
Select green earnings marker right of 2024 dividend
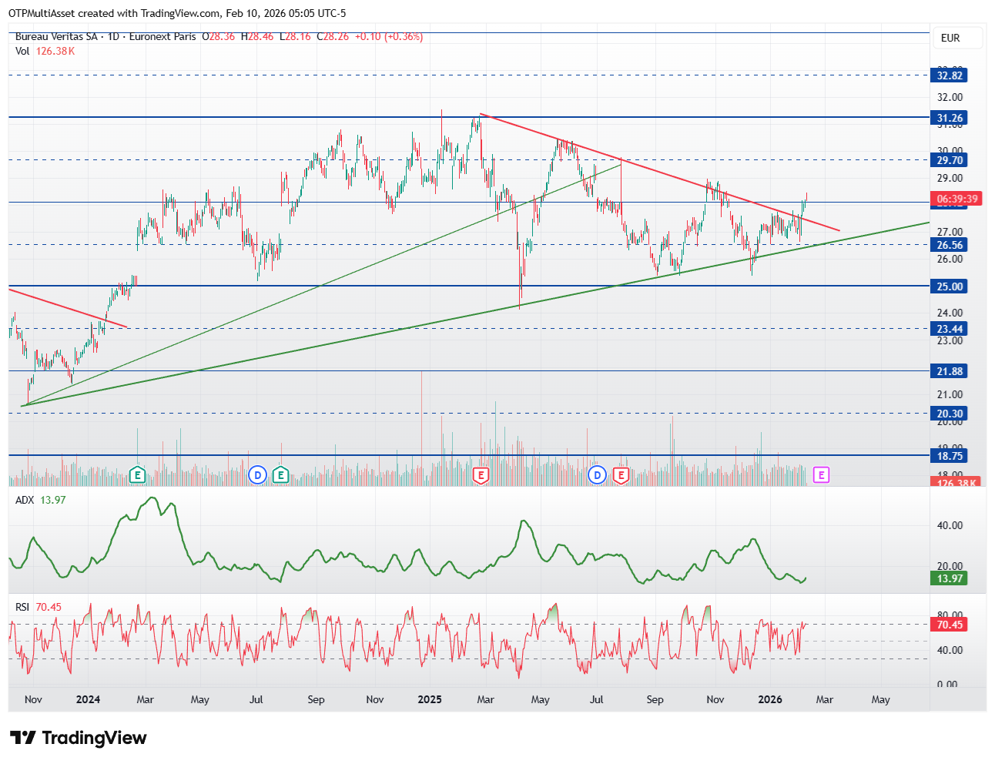(280, 475)
